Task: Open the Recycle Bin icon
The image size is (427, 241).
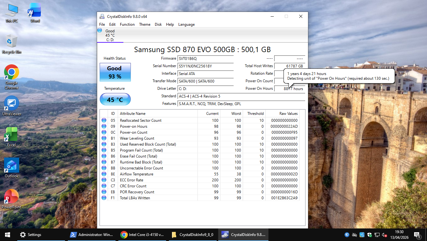Action: coord(12,42)
